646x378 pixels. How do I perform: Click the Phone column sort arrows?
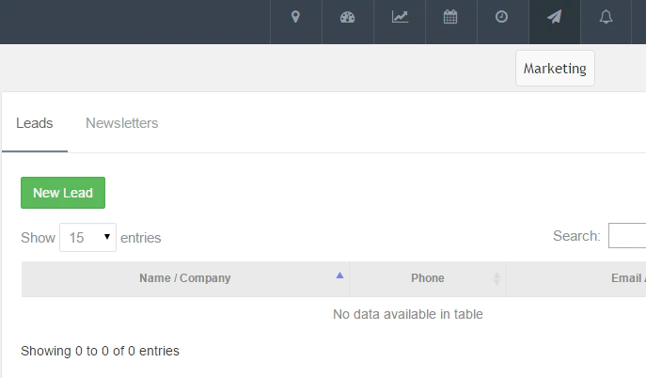496,278
